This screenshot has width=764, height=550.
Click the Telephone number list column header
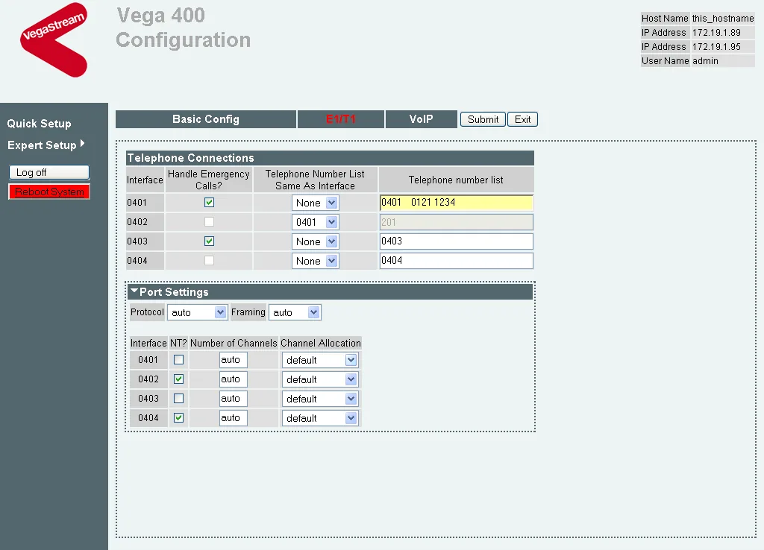(x=456, y=180)
